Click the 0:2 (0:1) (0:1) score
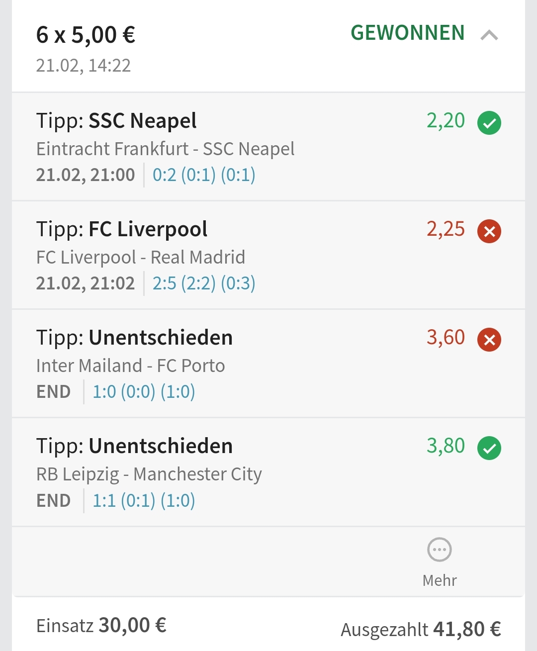The height and width of the screenshot is (651, 537). coord(204,175)
